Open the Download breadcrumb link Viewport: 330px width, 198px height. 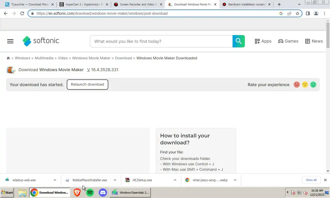coord(123,58)
